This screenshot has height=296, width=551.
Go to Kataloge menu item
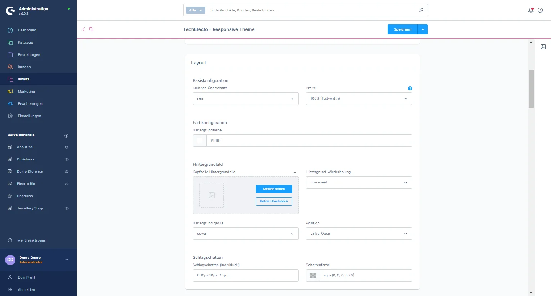[25, 43]
